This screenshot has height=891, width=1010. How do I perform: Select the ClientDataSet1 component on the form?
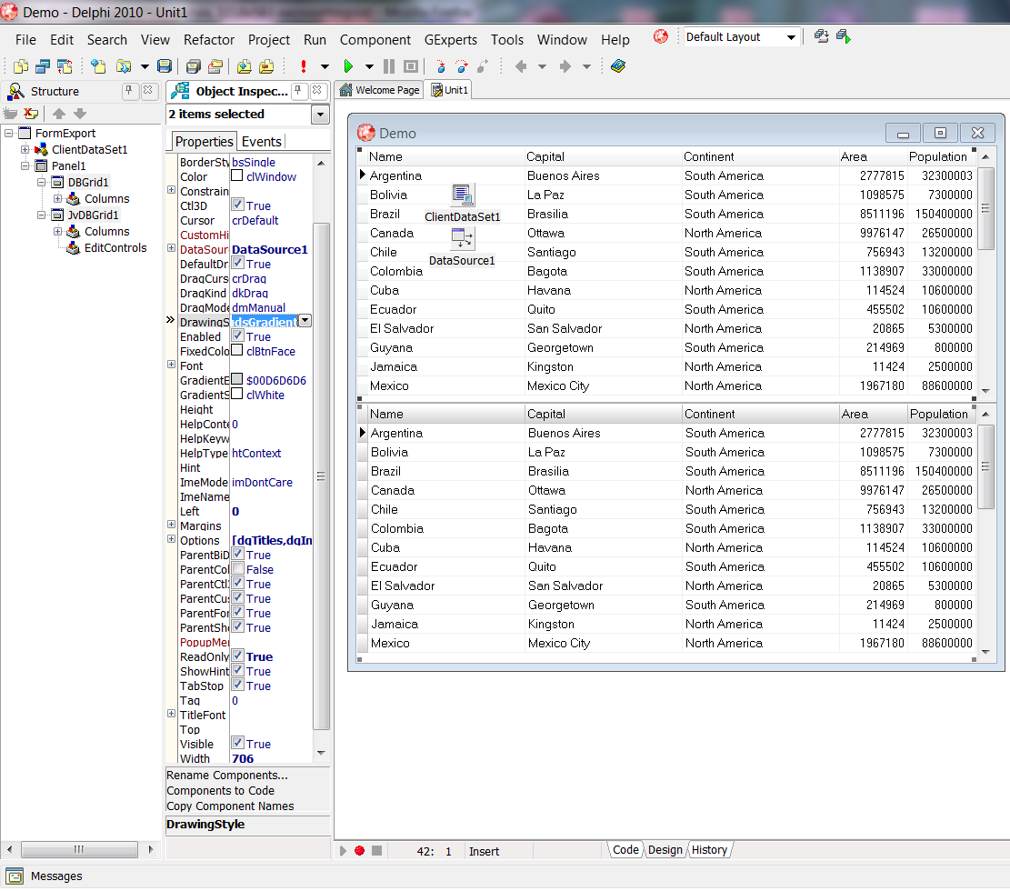tap(462, 195)
